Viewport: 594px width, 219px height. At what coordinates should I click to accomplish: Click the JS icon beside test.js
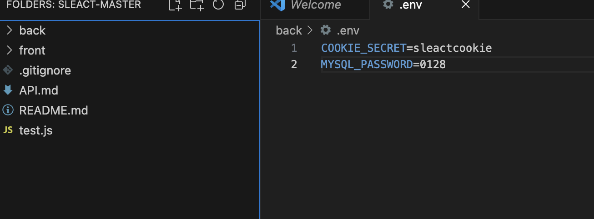pos(8,130)
